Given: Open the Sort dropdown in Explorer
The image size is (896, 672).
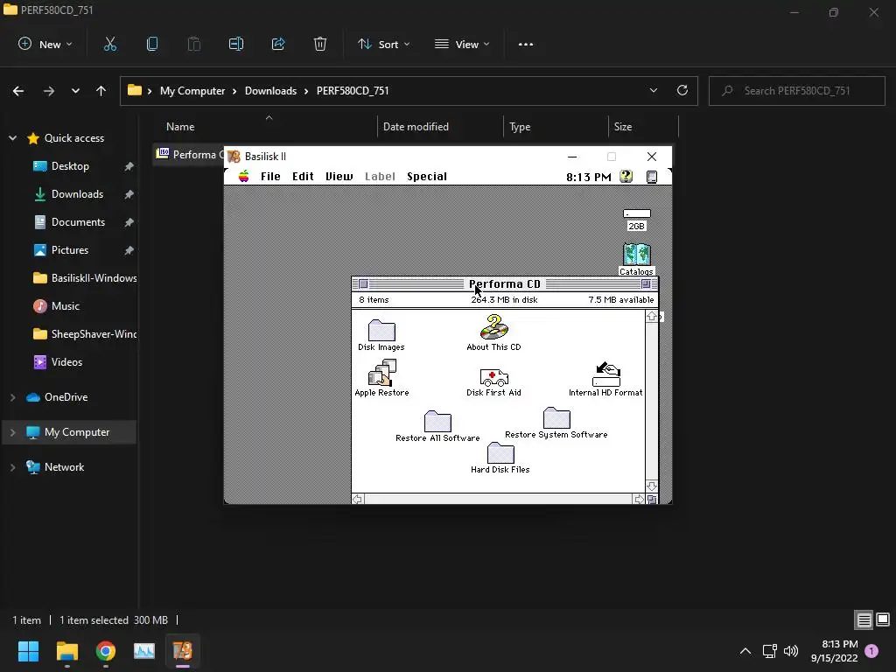Looking at the screenshot, I should 384,44.
